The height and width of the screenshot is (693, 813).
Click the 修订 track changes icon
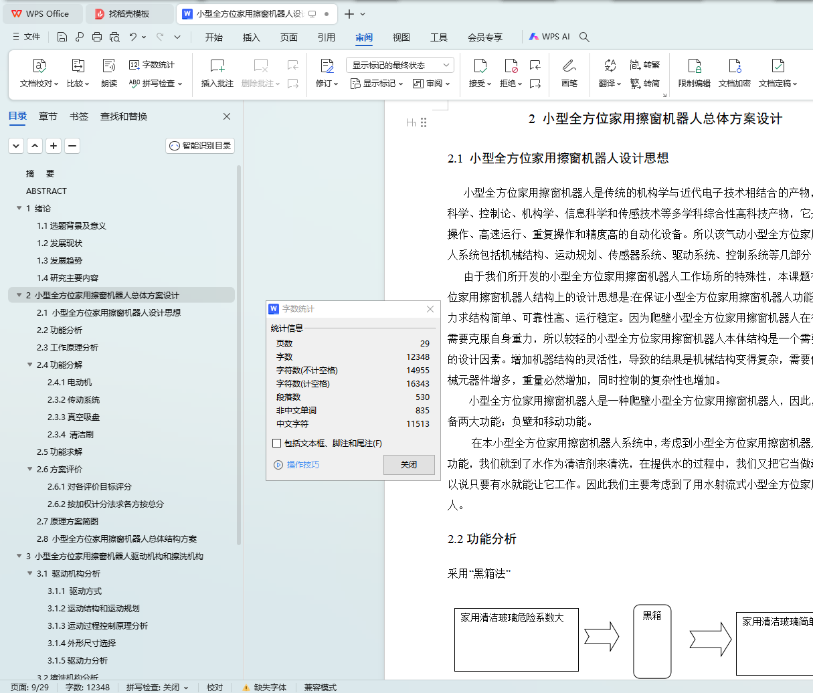[327, 66]
